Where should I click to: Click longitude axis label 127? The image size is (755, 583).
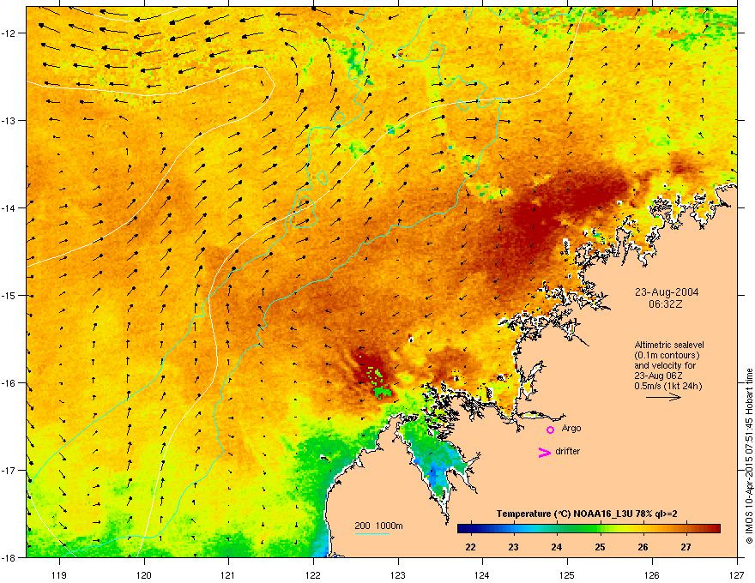click(737, 574)
